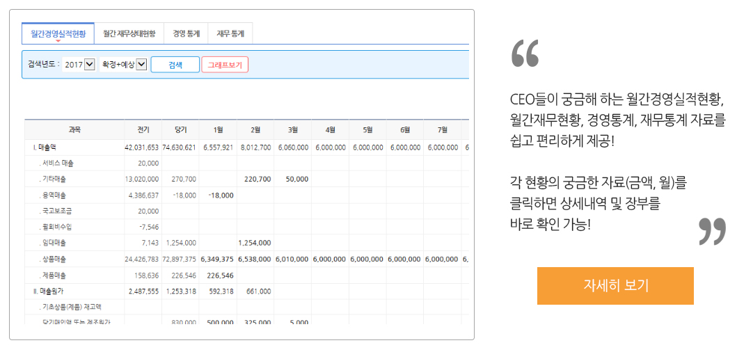Click the 당기 column header
The height and width of the screenshot is (352, 737).
[180, 129]
